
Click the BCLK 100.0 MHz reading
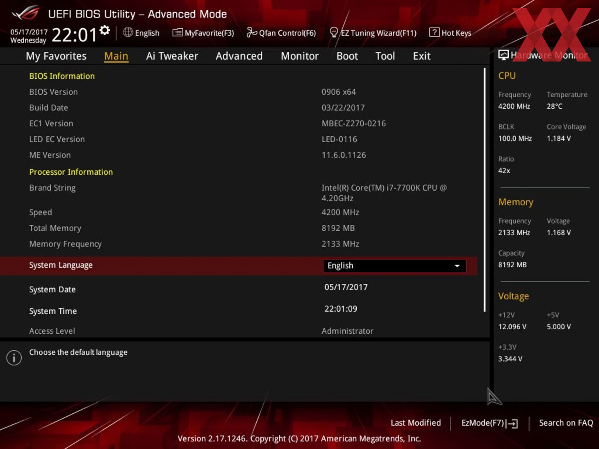pyautogui.click(x=515, y=138)
